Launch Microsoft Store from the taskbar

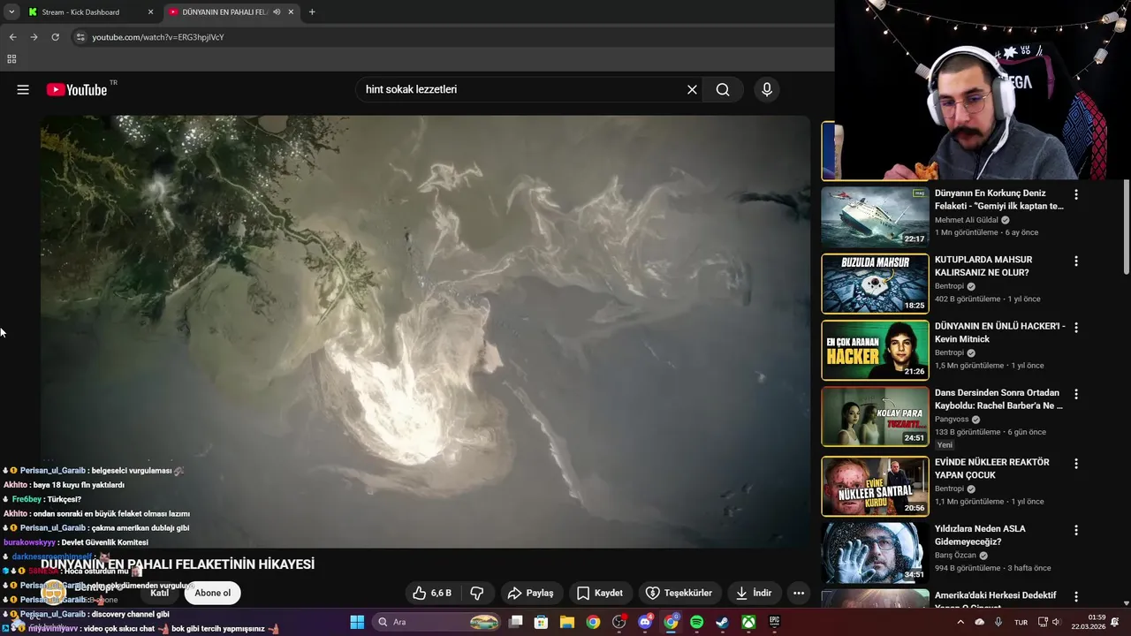coord(541,622)
